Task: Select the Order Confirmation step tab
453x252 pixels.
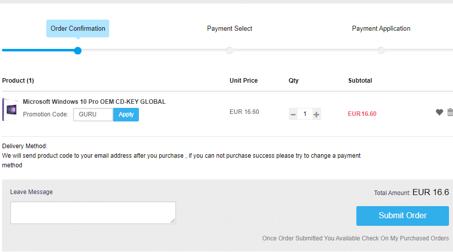Action: pyautogui.click(x=78, y=28)
